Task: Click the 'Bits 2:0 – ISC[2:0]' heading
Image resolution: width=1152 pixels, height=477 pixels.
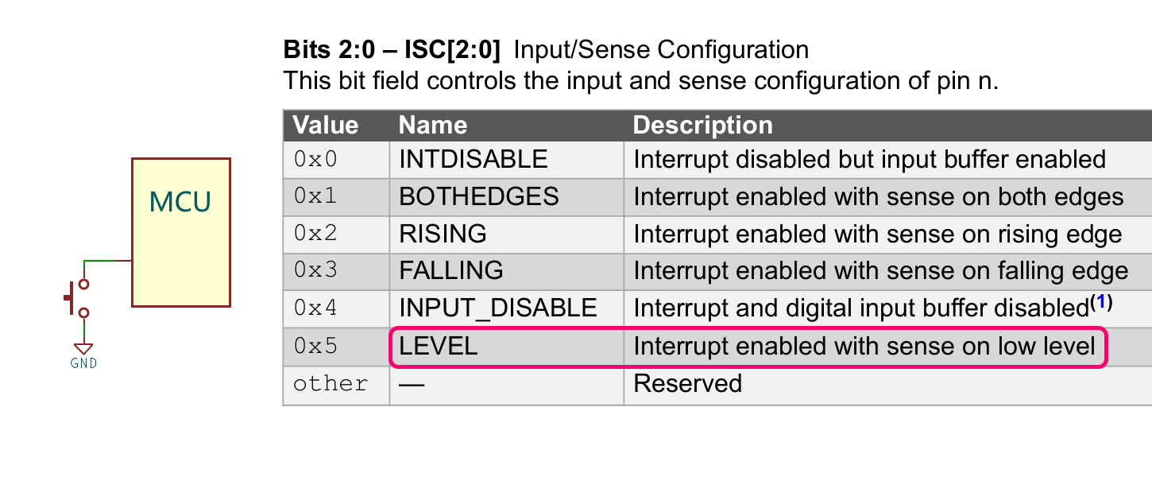Action: (392, 50)
